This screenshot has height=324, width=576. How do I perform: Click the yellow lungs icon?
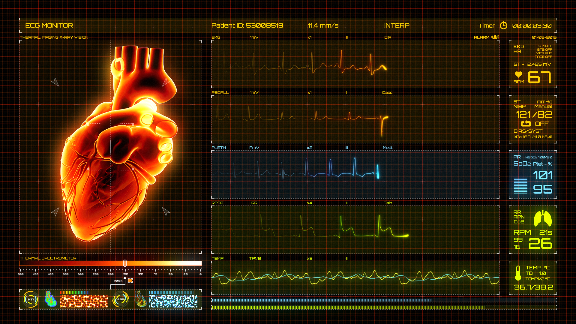[543, 219]
